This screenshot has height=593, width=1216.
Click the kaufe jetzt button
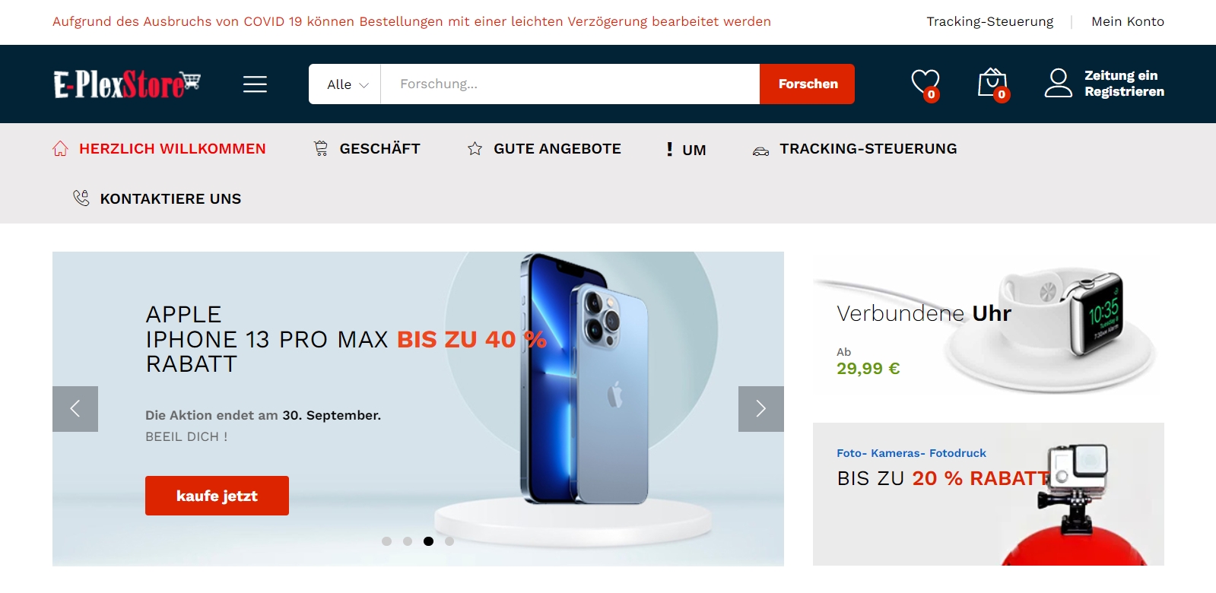217,496
